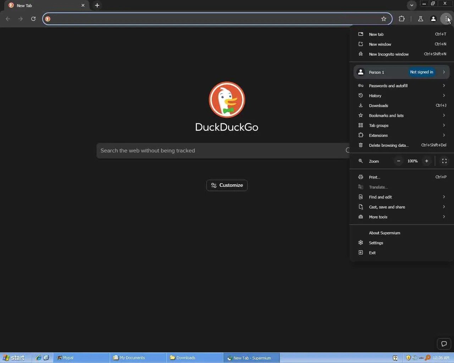Click the Translate menu entry
This screenshot has height=363, width=454.
coord(402,187)
